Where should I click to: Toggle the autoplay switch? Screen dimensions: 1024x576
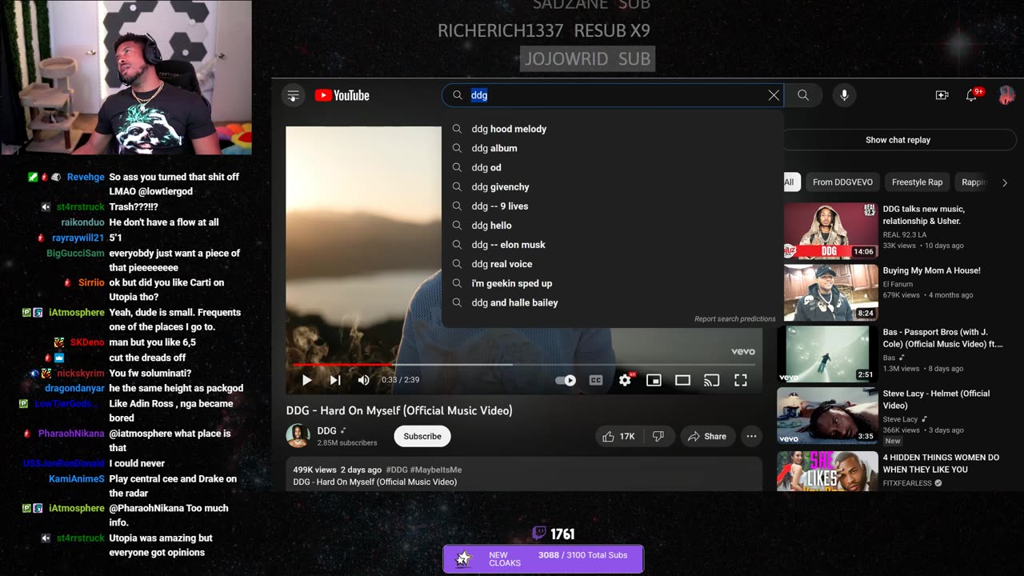566,380
